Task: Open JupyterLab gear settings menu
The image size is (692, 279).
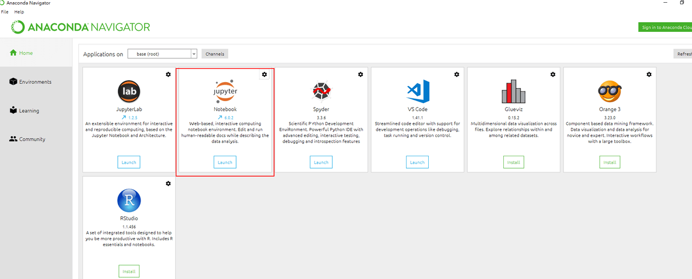Action: 168,75
